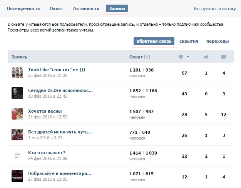Click reach value 1 852 / 1 166
This screenshot has height=188, width=241.
[x=143, y=91]
